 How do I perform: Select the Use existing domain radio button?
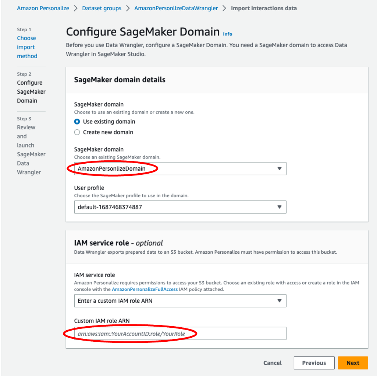point(77,122)
